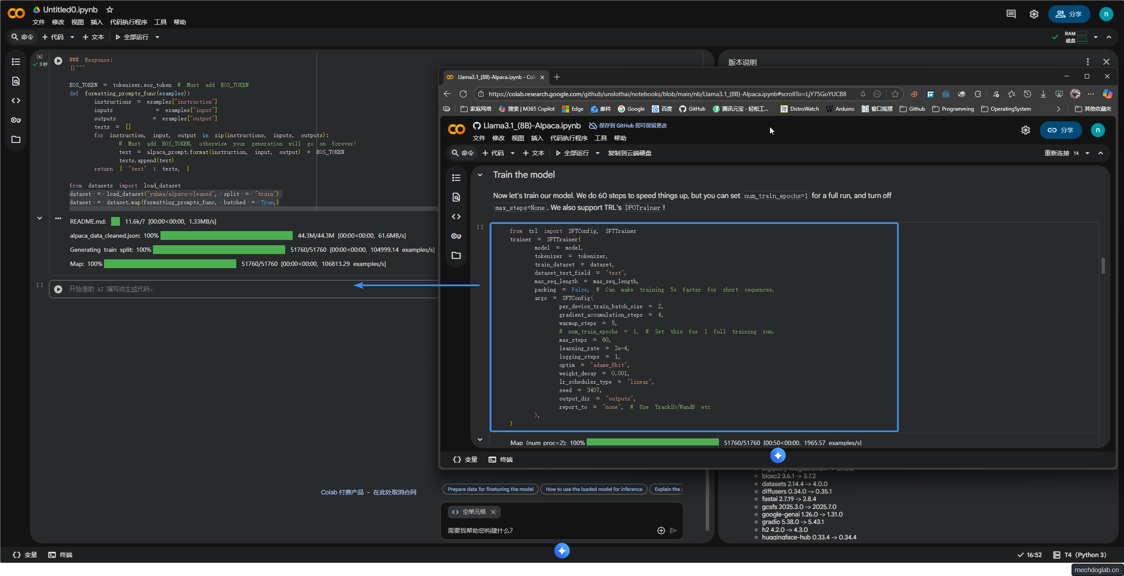Open a new browser tab
1124x576 pixels.
coord(557,77)
